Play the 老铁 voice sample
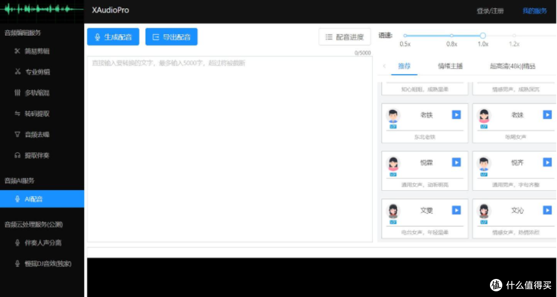This screenshot has width=557, height=297. coord(456,115)
